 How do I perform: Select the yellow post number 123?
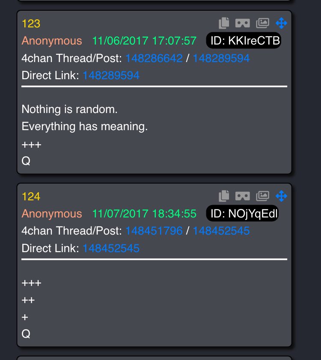(31, 24)
